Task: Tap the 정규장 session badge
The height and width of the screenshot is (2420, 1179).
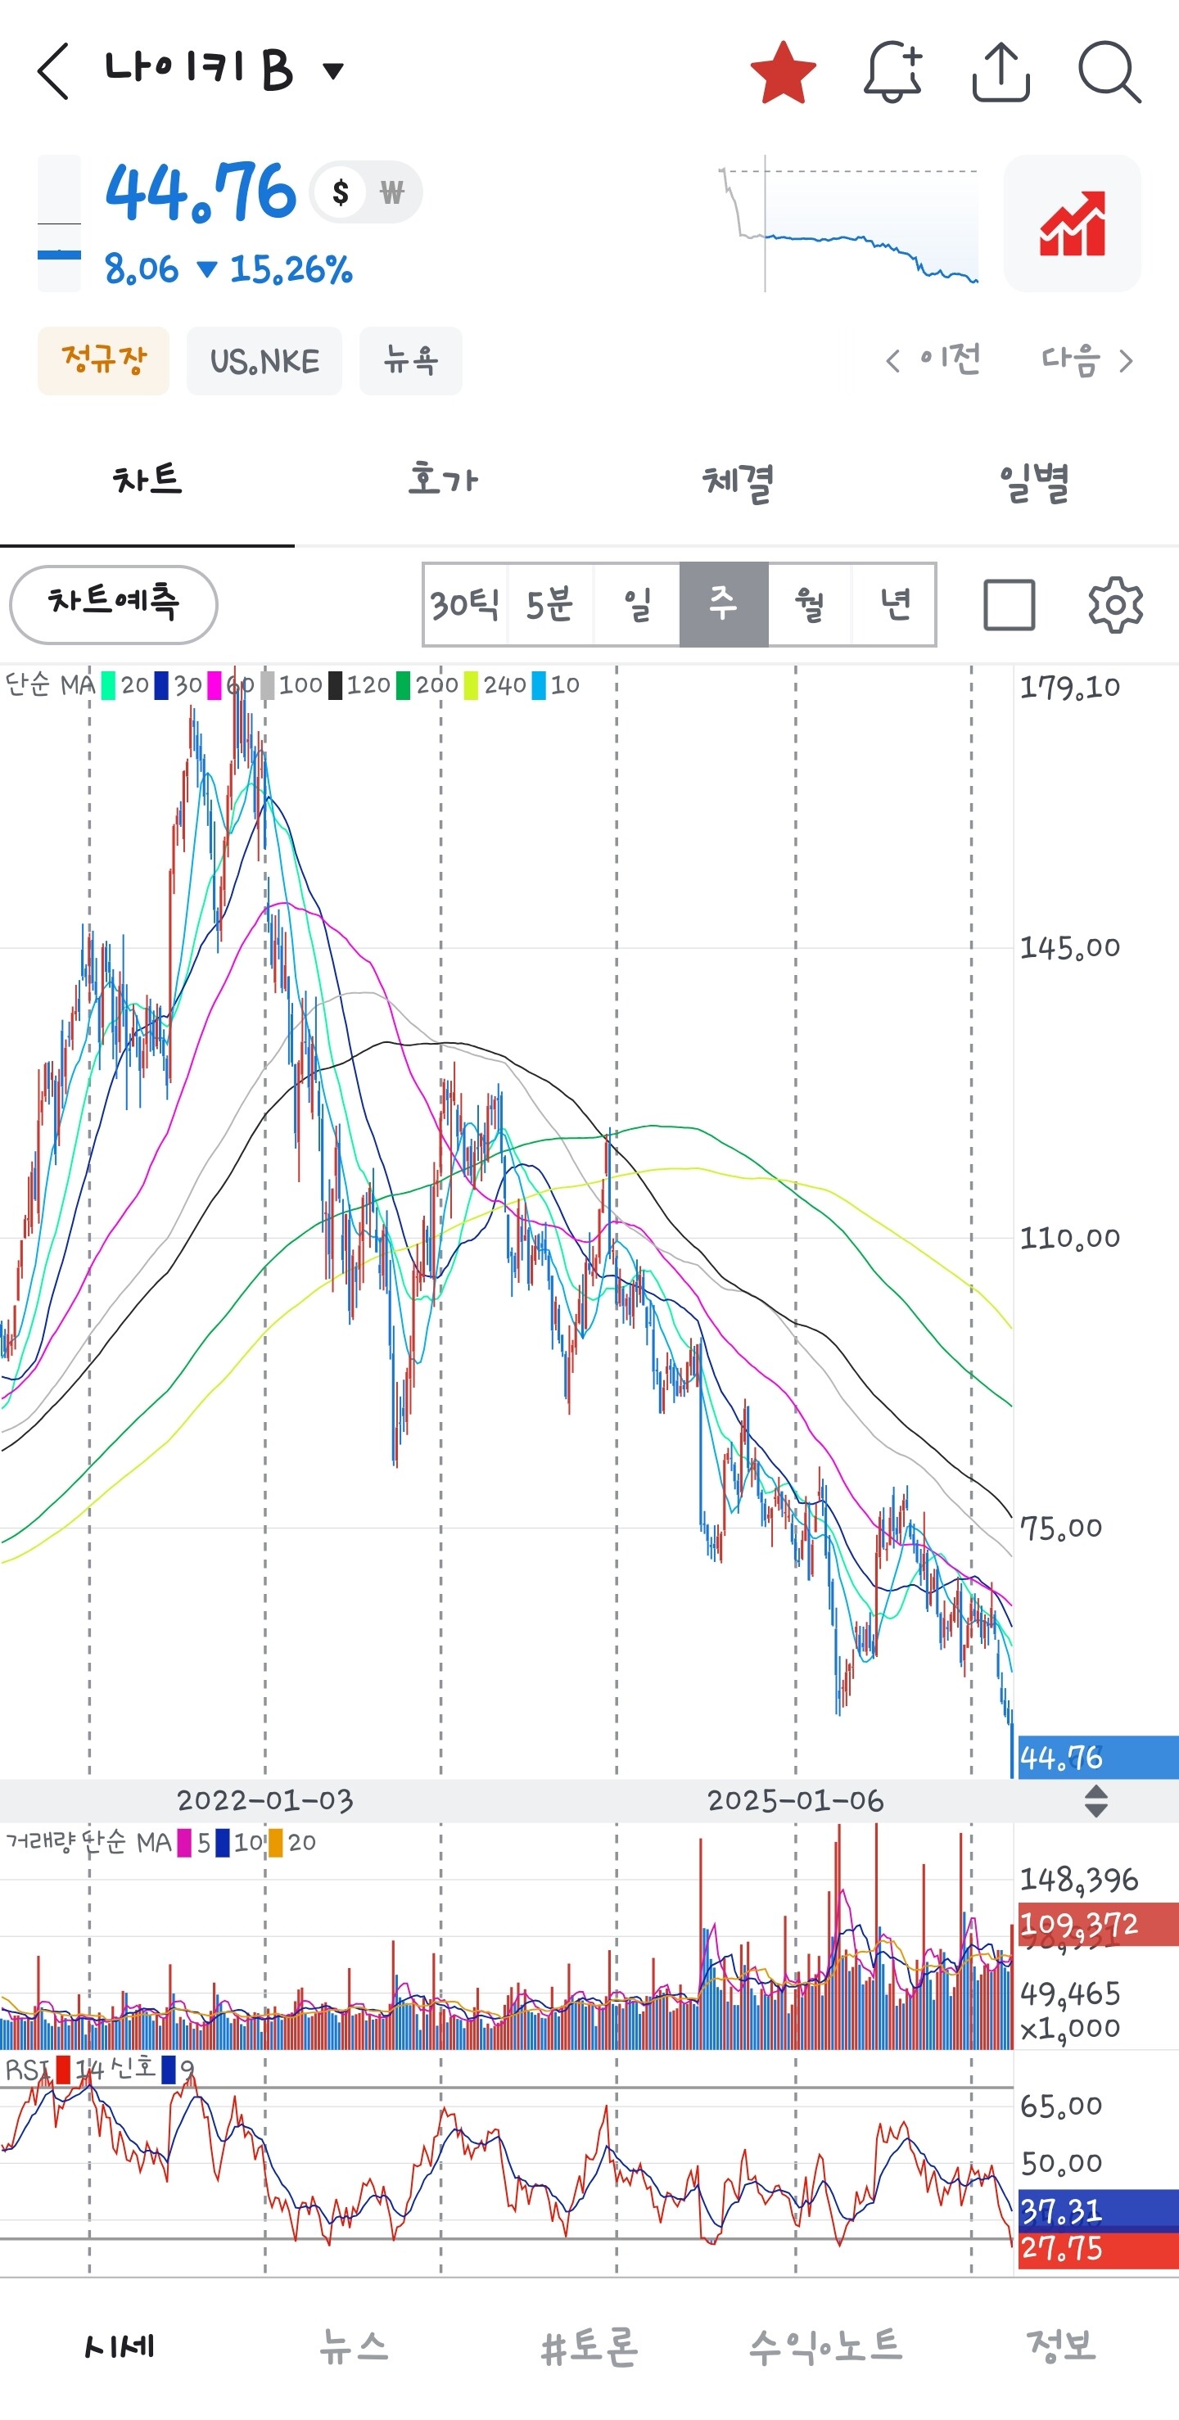Action: tap(103, 361)
